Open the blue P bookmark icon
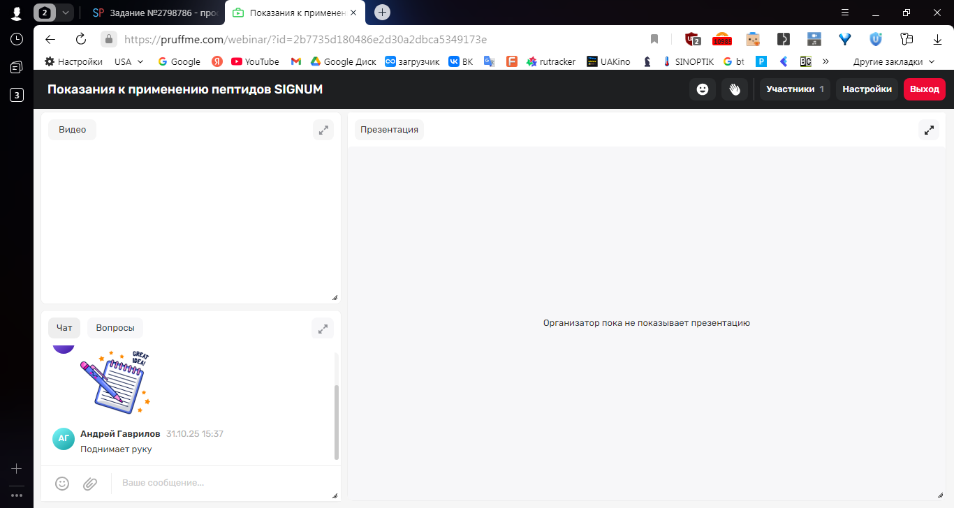954x508 pixels. click(761, 61)
